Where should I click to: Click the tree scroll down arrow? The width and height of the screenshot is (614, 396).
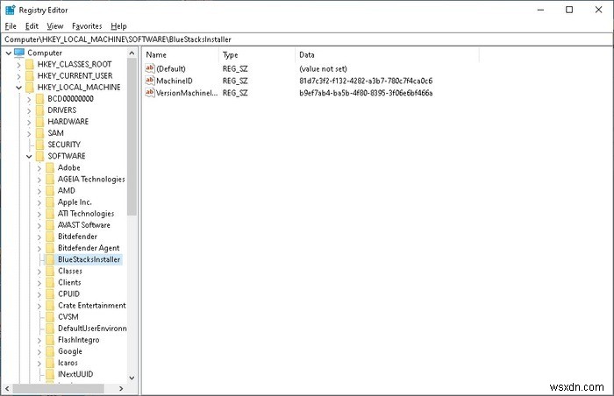pos(132,378)
